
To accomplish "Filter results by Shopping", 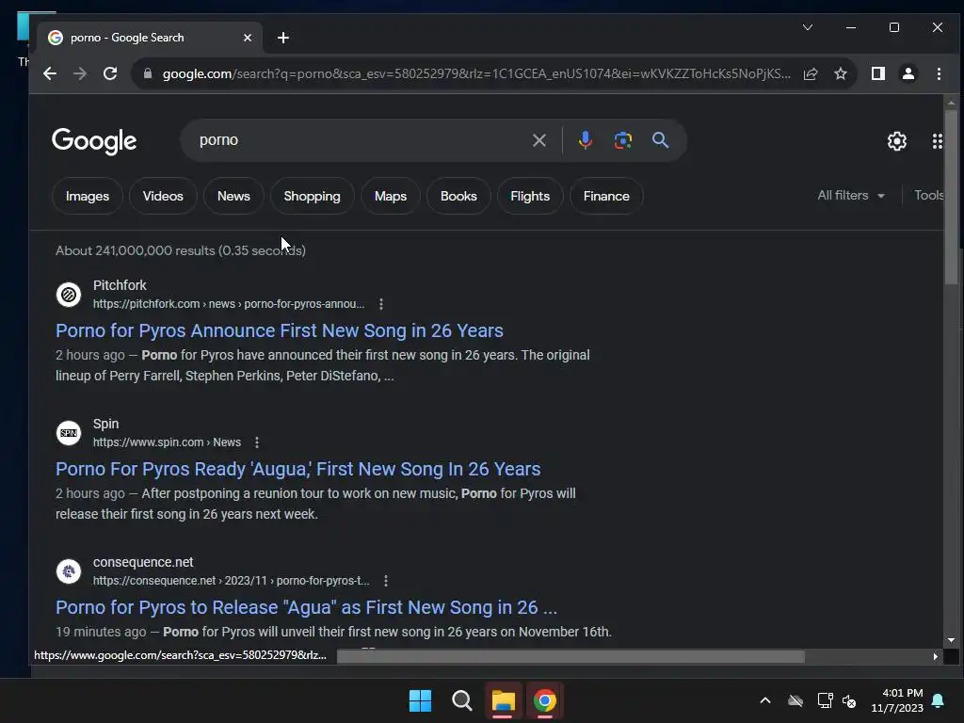I will [x=313, y=196].
